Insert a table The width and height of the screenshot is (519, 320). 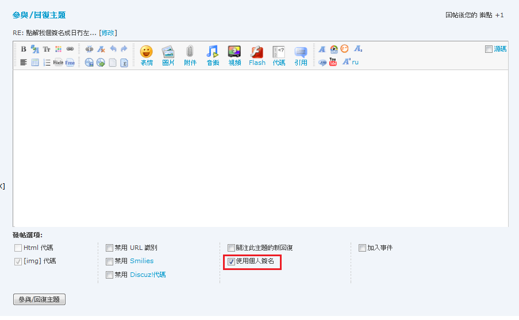click(x=35, y=62)
